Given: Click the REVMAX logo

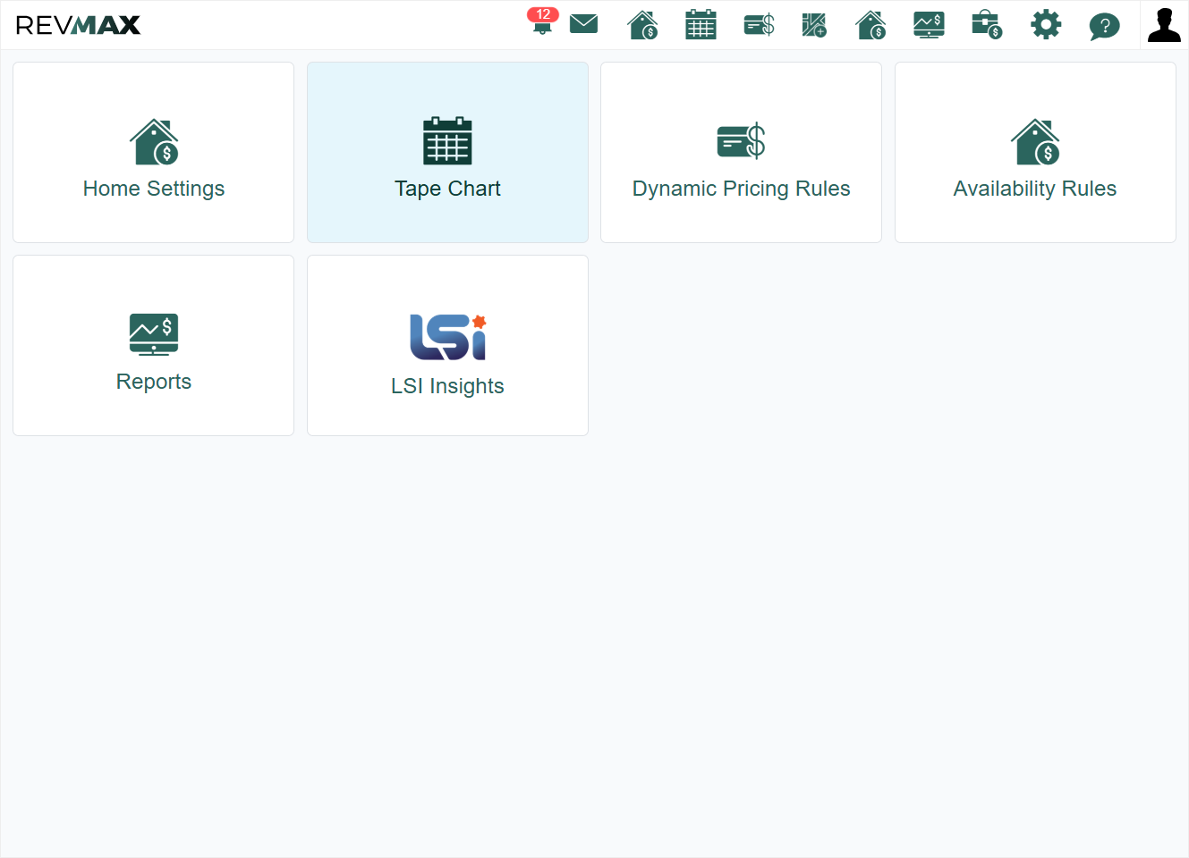Looking at the screenshot, I should tap(78, 25).
